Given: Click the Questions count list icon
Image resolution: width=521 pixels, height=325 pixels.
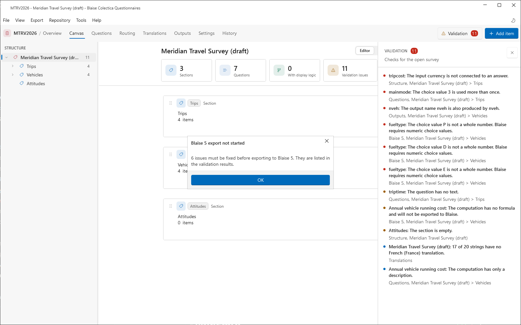Looking at the screenshot, I should (x=225, y=70).
